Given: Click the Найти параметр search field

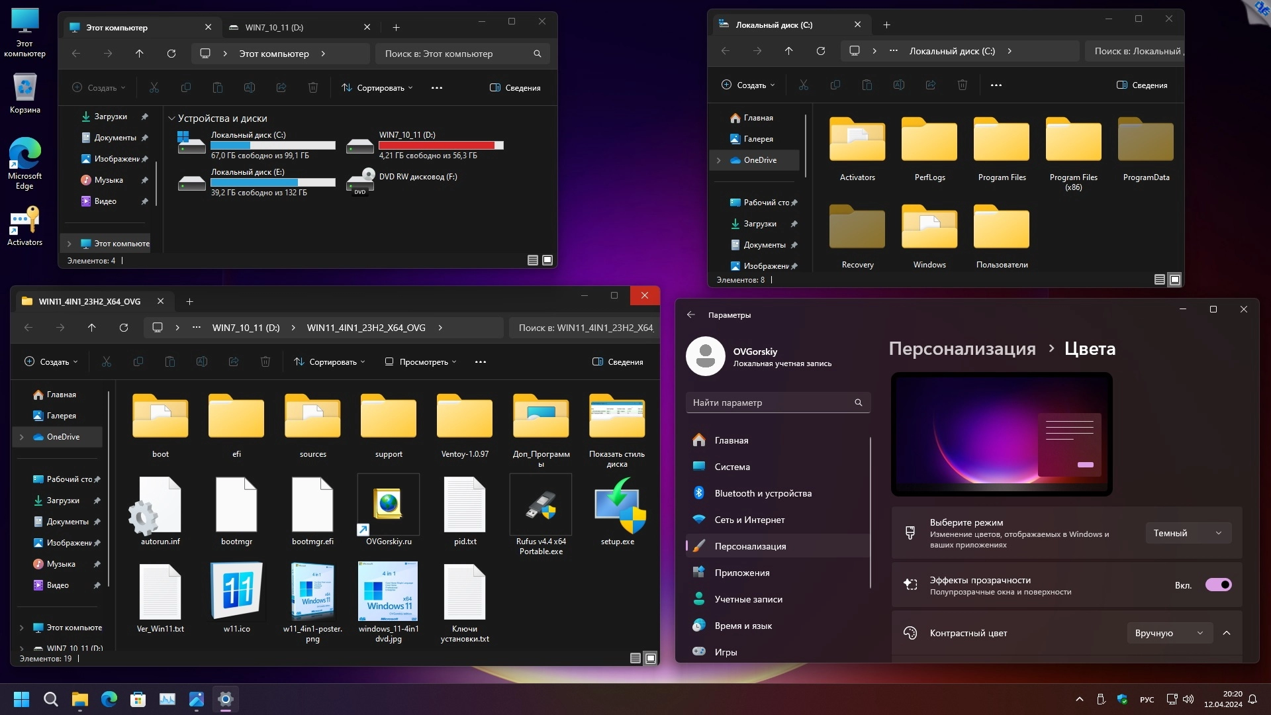Looking at the screenshot, I should pos(771,403).
